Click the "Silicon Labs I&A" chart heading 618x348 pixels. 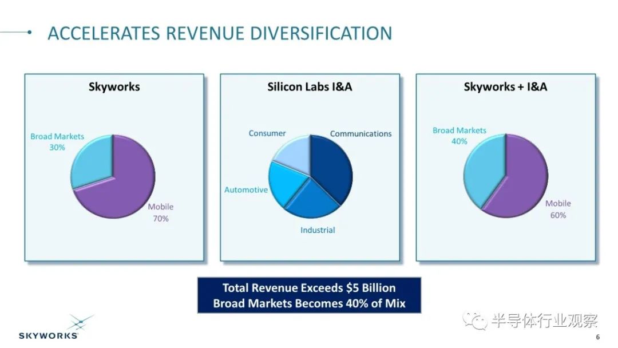(310, 86)
